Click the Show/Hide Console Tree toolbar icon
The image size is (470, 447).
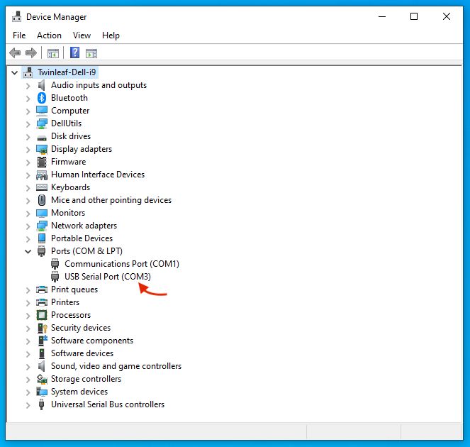click(x=53, y=53)
